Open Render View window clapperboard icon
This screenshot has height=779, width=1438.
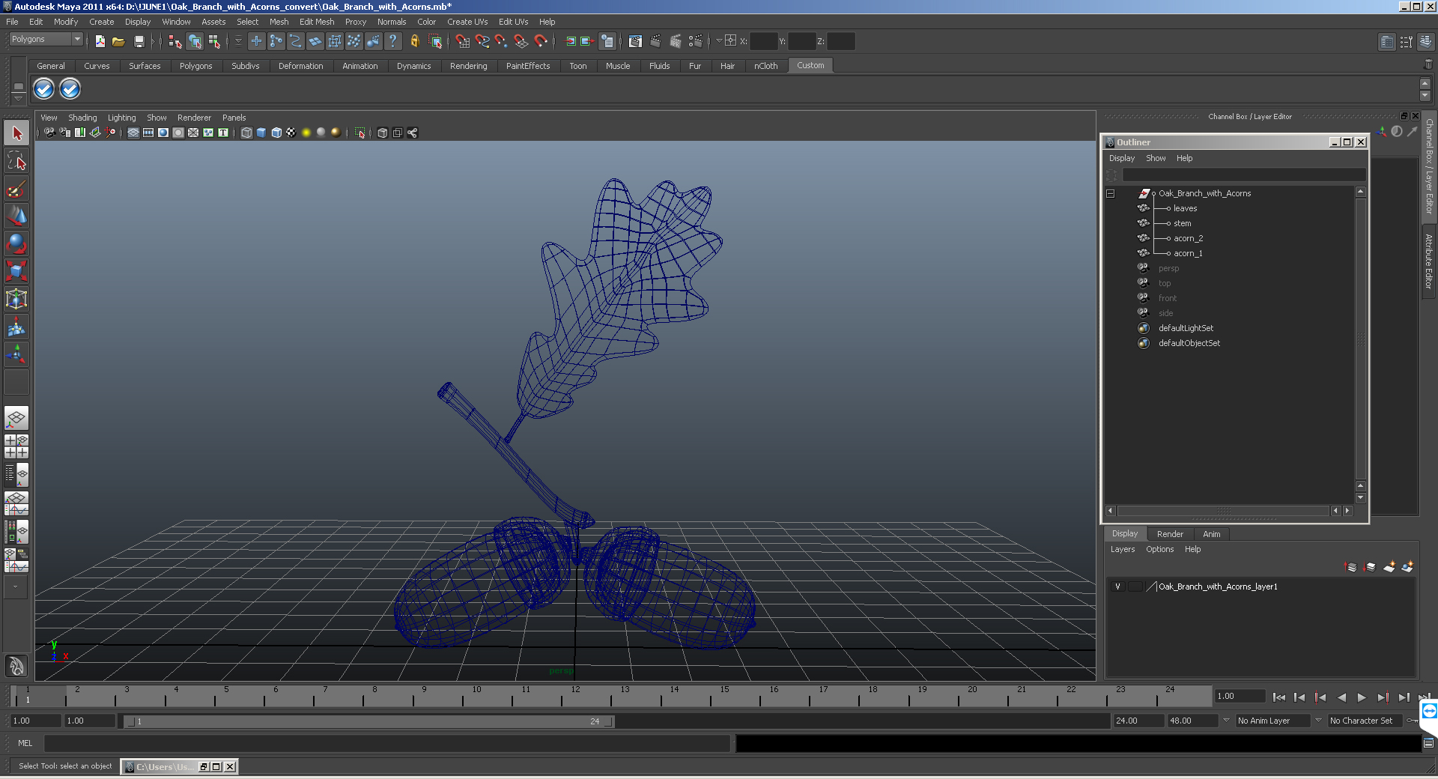click(x=635, y=41)
